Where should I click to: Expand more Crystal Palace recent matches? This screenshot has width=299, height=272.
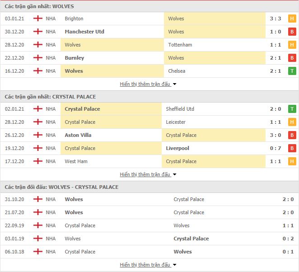[x=148, y=174]
